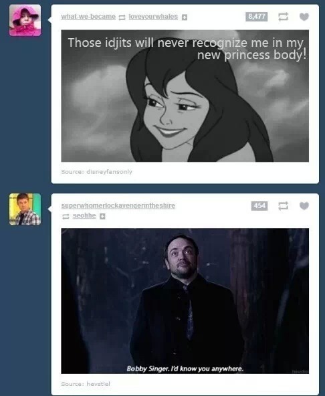Viewport: 325px width, 396px height.
Task: Open the 454 notes count
Action: (x=259, y=206)
